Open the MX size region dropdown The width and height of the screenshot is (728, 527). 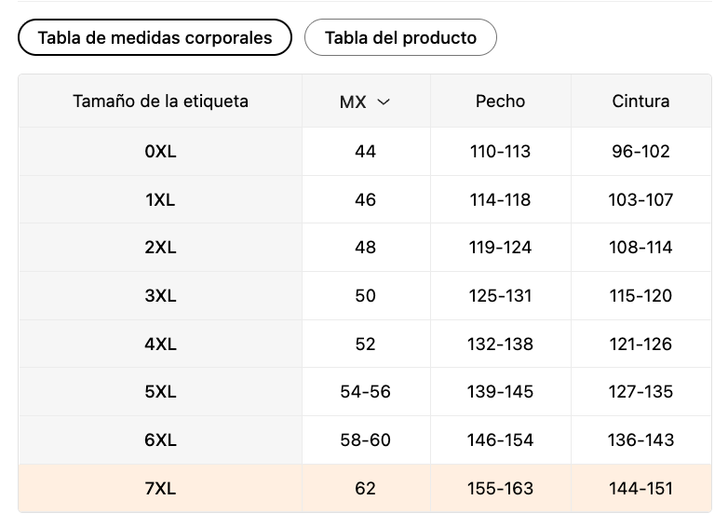365,101
